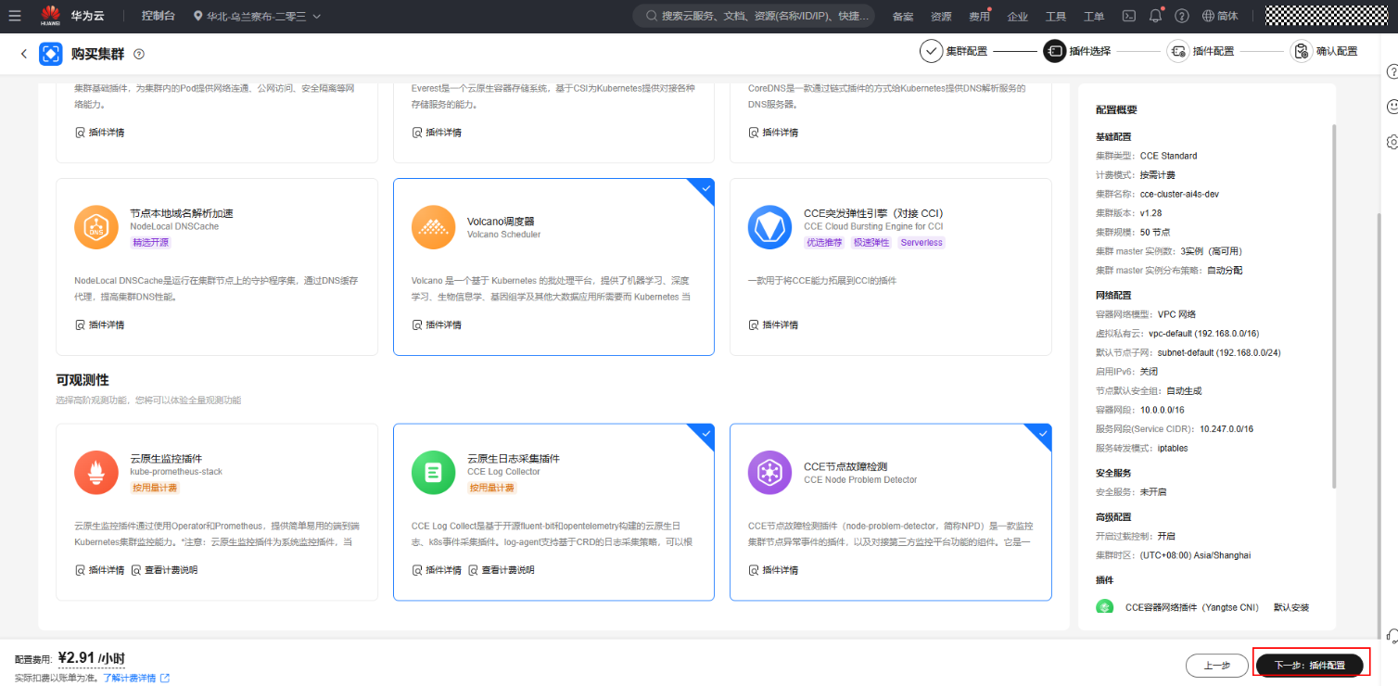Focus the cloud service search field
Screen dimensions: 1398x686
click(755, 16)
